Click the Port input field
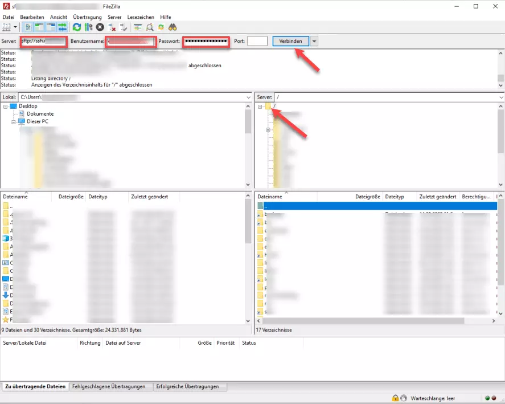The image size is (505, 404). tap(257, 41)
